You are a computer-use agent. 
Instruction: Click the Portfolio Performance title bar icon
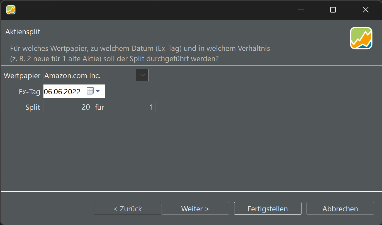pos(11,10)
